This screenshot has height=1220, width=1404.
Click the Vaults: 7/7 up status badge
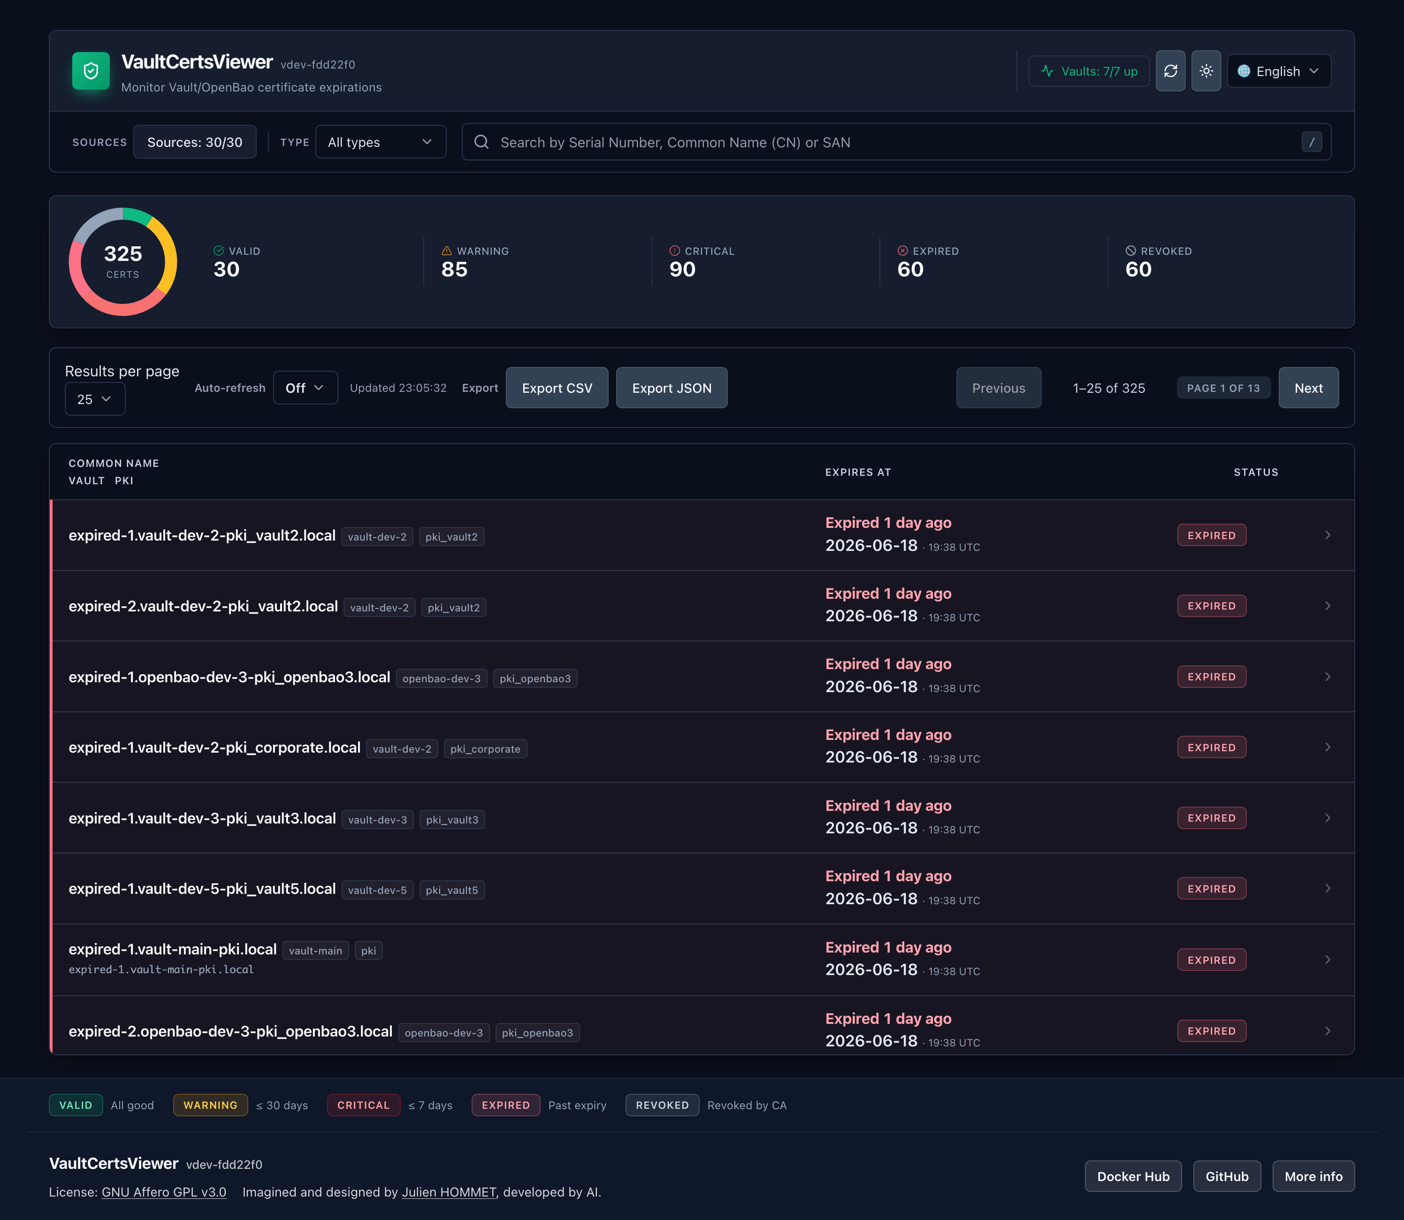click(x=1089, y=71)
